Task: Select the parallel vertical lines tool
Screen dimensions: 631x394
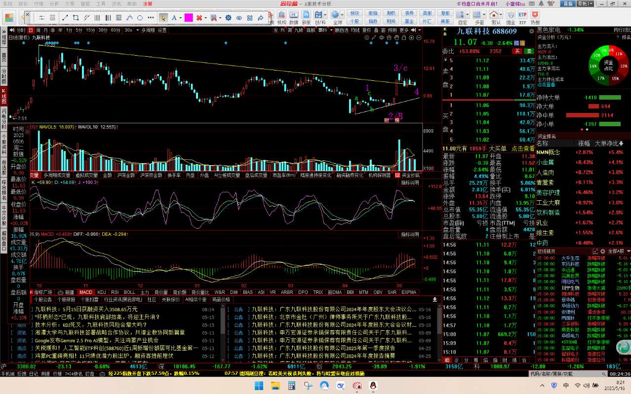Action: (x=97, y=18)
